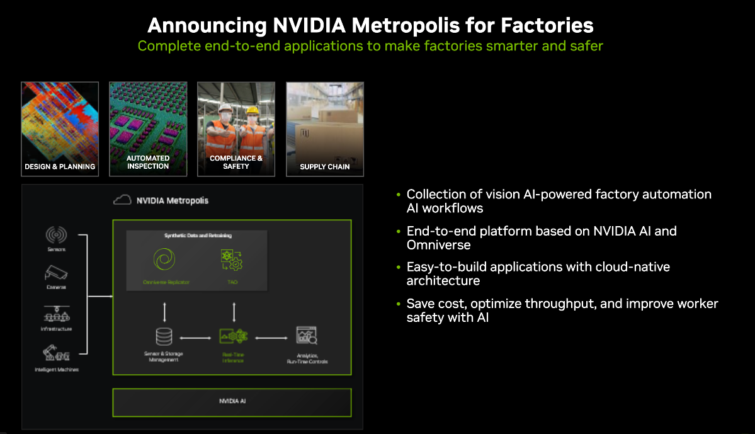
Task: Click the Sensors icon in the diagram
Action: (x=56, y=234)
